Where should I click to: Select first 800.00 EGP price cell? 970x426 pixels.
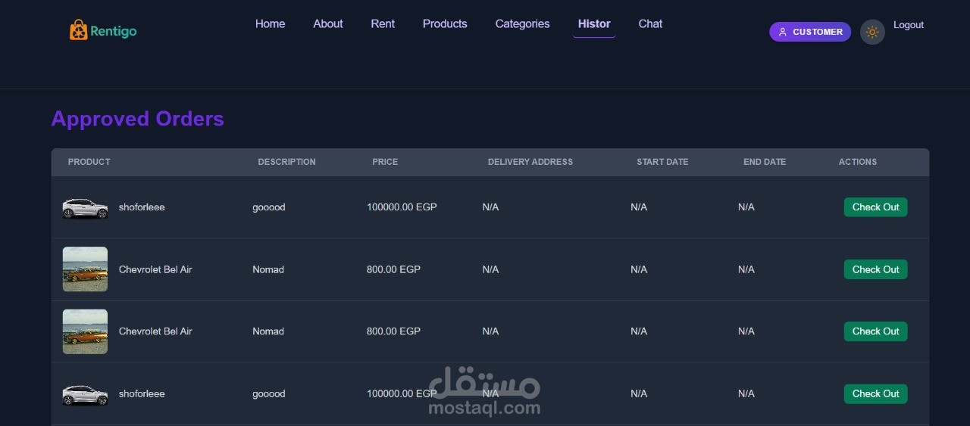pyautogui.click(x=393, y=269)
